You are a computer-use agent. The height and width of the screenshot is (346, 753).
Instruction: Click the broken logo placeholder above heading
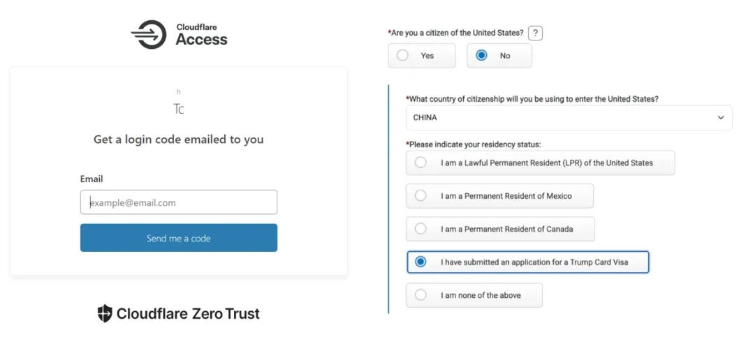coord(179,109)
